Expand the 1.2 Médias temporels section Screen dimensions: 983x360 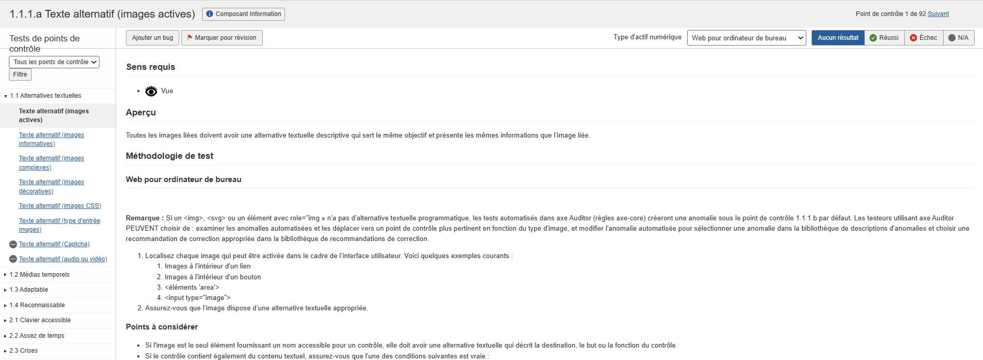click(39, 275)
